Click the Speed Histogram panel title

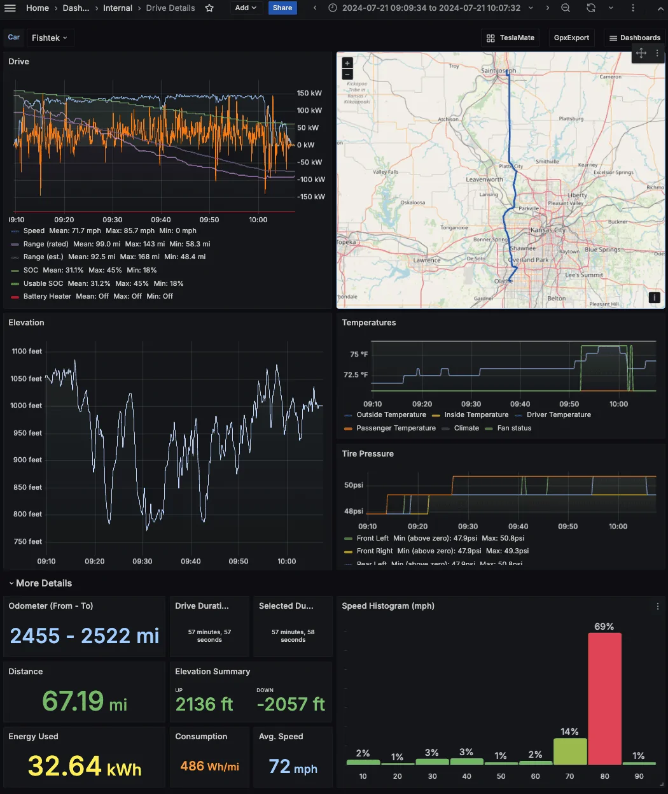point(388,606)
